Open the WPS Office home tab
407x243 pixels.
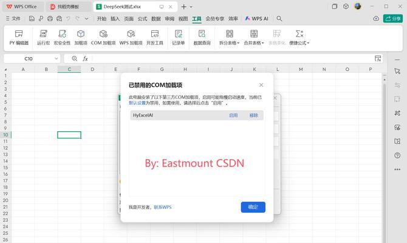tap(22, 7)
